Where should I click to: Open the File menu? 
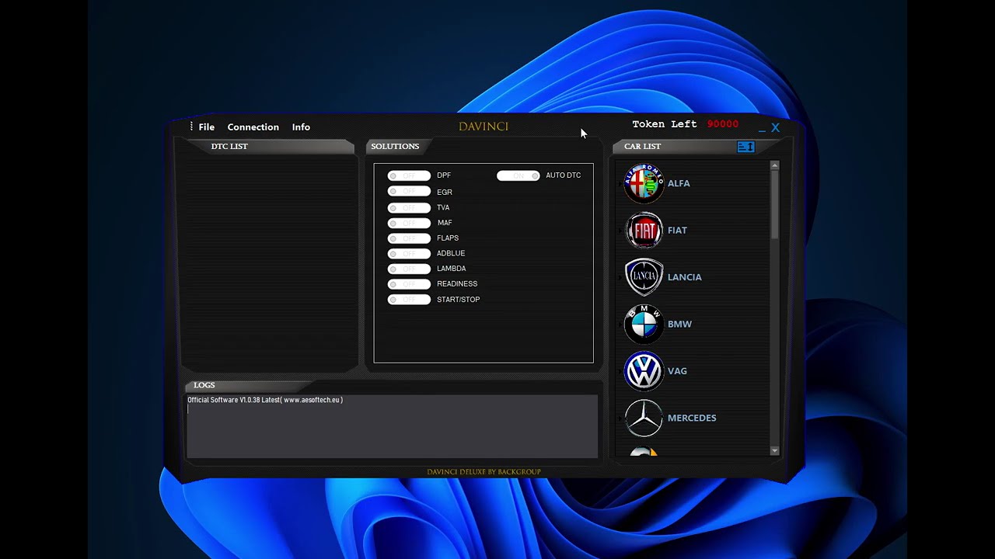click(206, 127)
